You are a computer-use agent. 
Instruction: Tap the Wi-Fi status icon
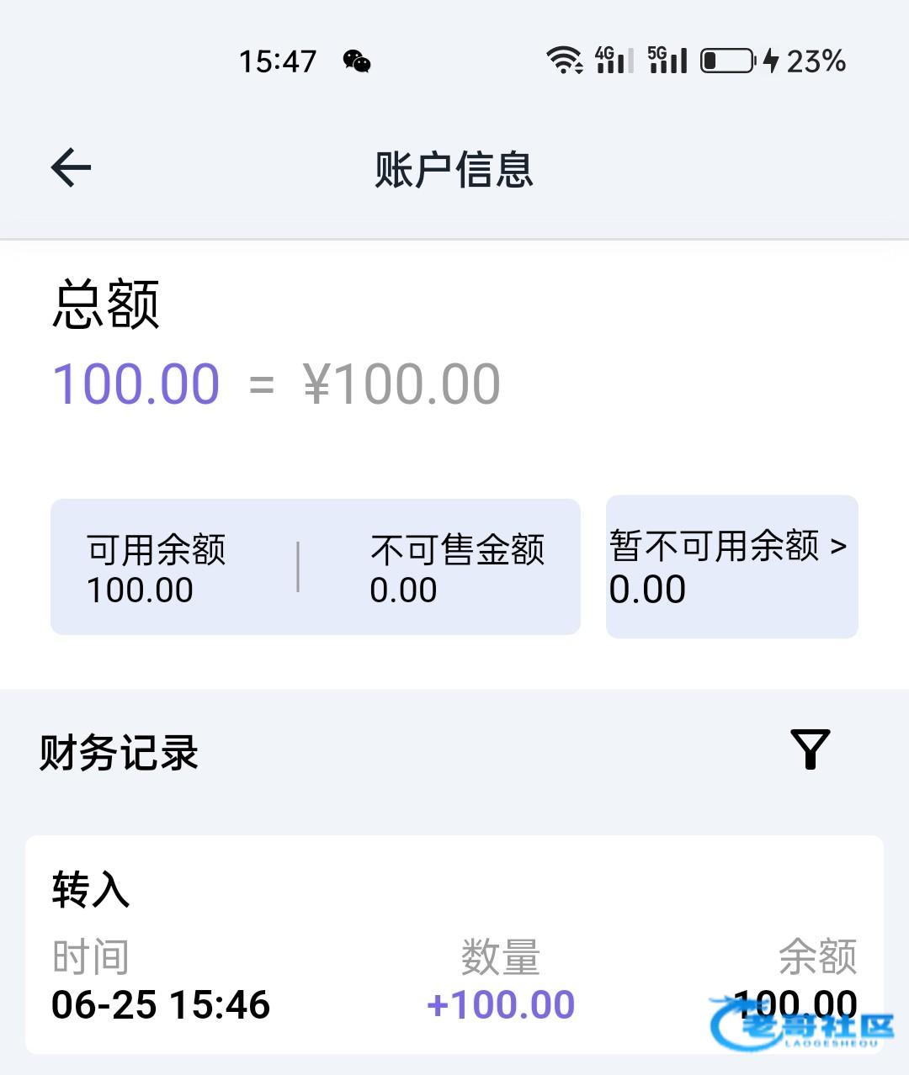564,61
